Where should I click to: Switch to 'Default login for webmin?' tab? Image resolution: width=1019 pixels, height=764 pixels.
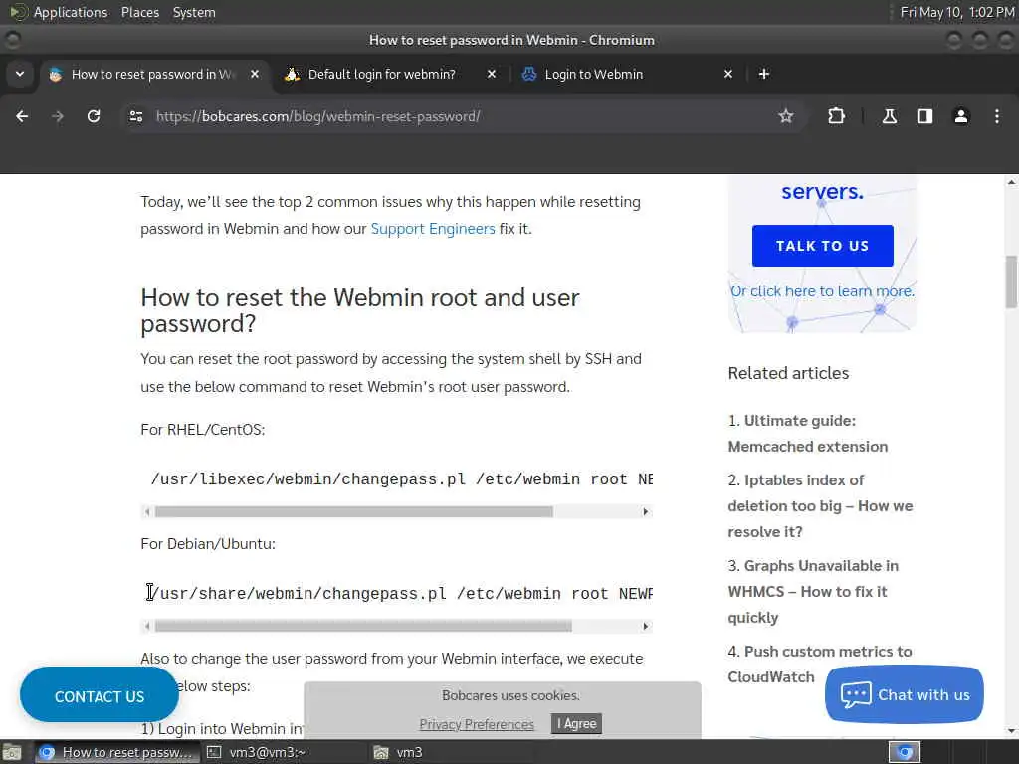click(x=382, y=74)
